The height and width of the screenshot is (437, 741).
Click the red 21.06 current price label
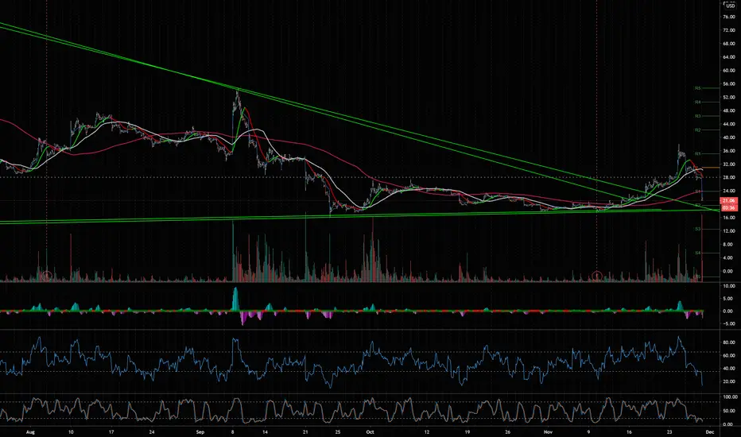point(729,201)
